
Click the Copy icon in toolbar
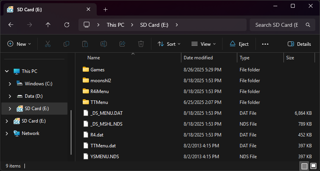tap(66, 44)
